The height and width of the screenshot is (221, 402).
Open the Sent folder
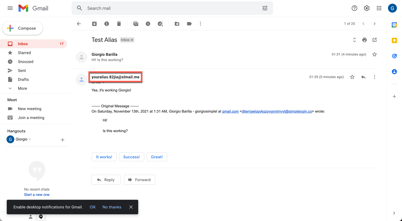coord(22,71)
